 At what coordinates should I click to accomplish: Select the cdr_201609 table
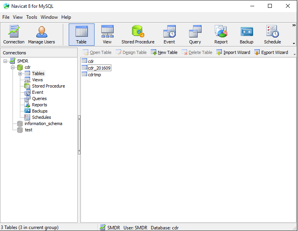[99, 68]
